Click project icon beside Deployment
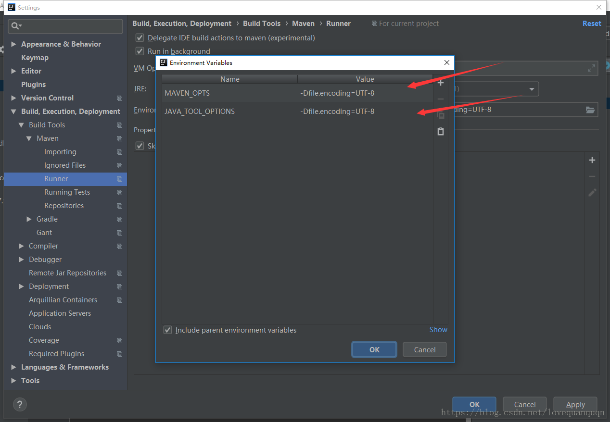The width and height of the screenshot is (610, 422). 119,286
